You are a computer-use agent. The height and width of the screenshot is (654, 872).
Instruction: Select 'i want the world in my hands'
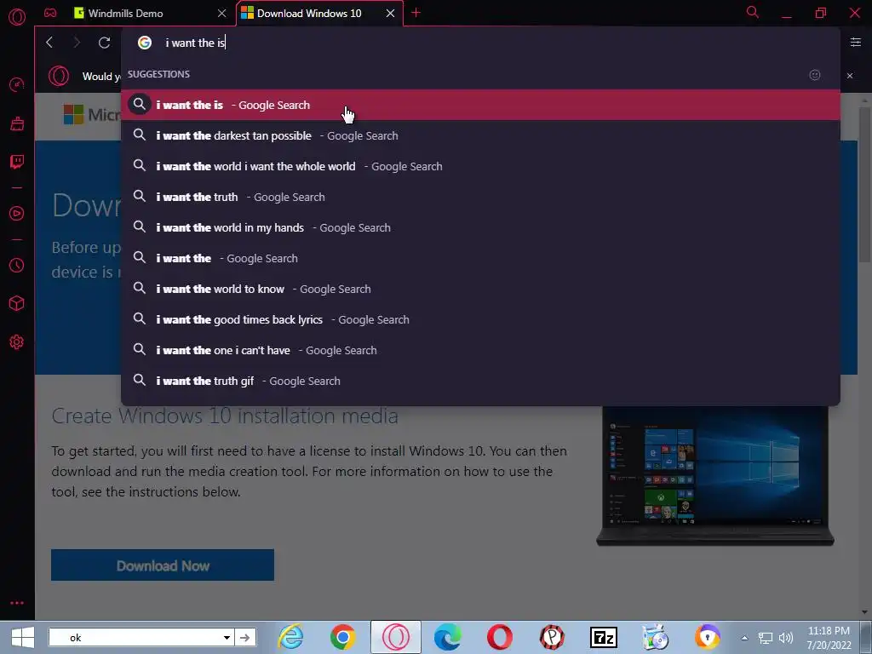click(x=480, y=227)
